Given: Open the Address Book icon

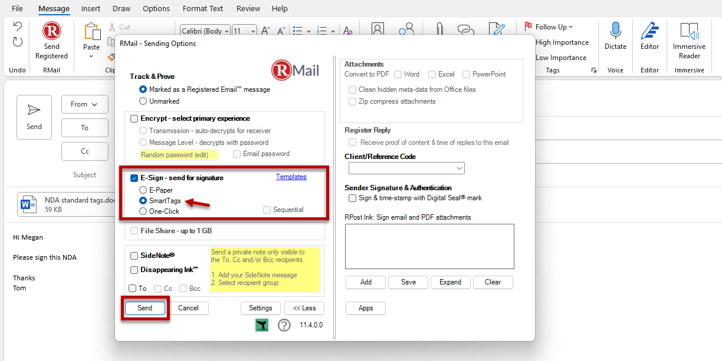Looking at the screenshot, I should 378,31.
